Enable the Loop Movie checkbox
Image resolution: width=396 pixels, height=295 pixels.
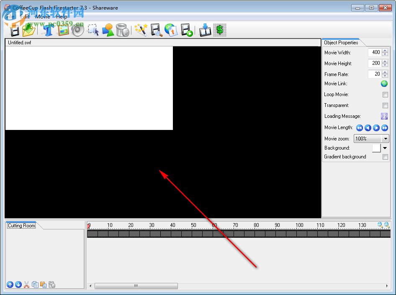(385, 94)
